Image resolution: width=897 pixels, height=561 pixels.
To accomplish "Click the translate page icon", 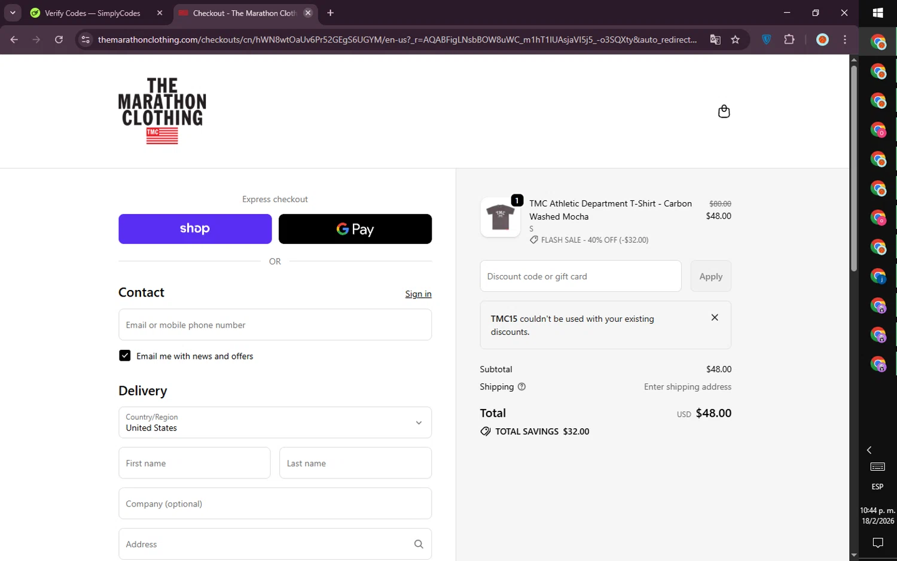I will point(715,39).
